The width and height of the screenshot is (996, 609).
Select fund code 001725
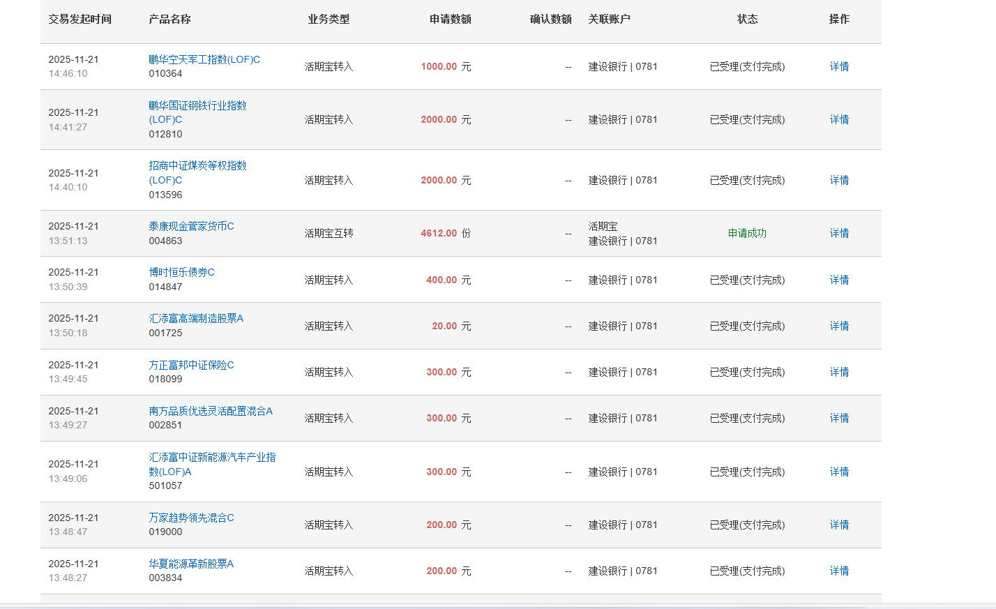[165, 333]
